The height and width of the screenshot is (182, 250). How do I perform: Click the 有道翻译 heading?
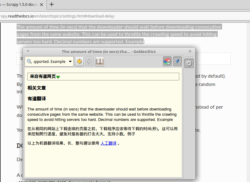[x=37, y=99]
